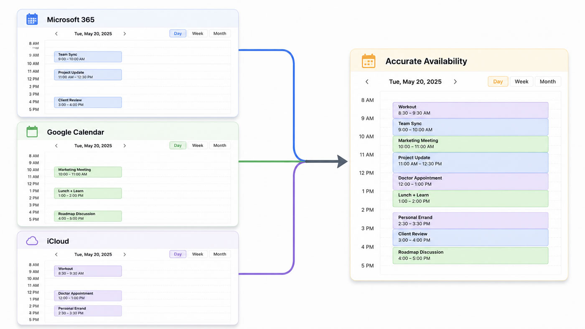
Task: Click the Microsoft 365 title
Action: tap(71, 20)
